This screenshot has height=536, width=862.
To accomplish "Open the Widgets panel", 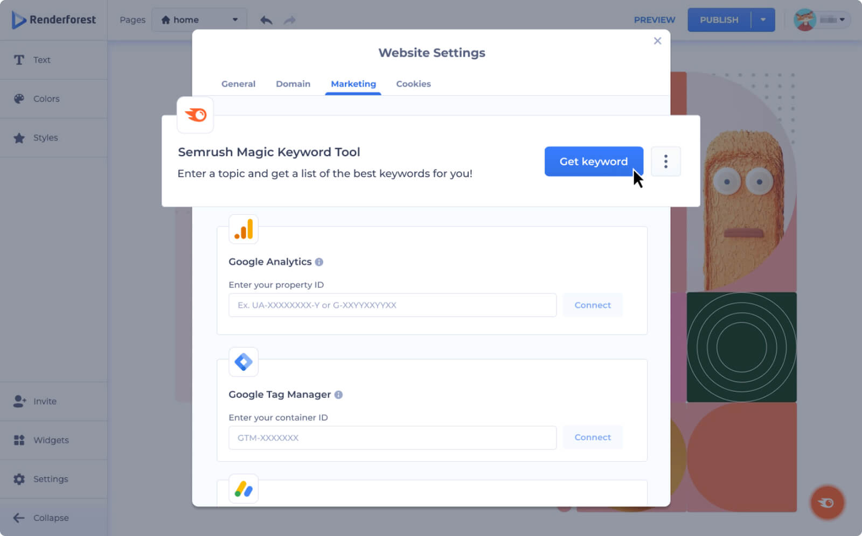I will [51, 440].
